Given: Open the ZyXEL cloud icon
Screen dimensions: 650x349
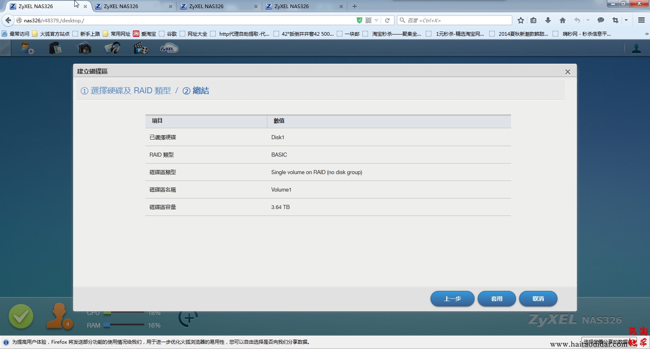Looking at the screenshot, I should [x=169, y=49].
